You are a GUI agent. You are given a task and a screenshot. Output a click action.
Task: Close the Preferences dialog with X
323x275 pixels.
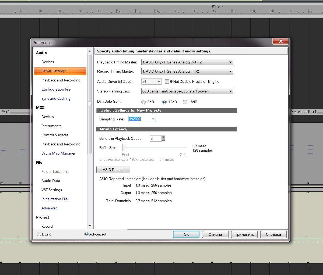(281, 41)
